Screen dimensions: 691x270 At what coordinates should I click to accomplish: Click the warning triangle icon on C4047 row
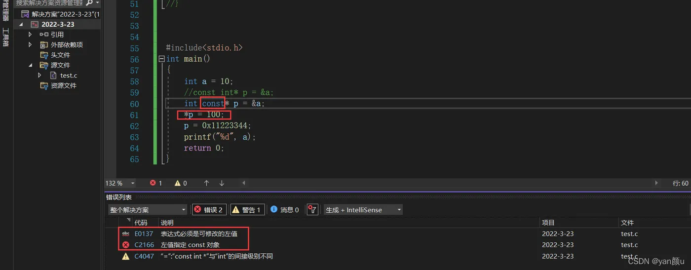[x=126, y=256]
